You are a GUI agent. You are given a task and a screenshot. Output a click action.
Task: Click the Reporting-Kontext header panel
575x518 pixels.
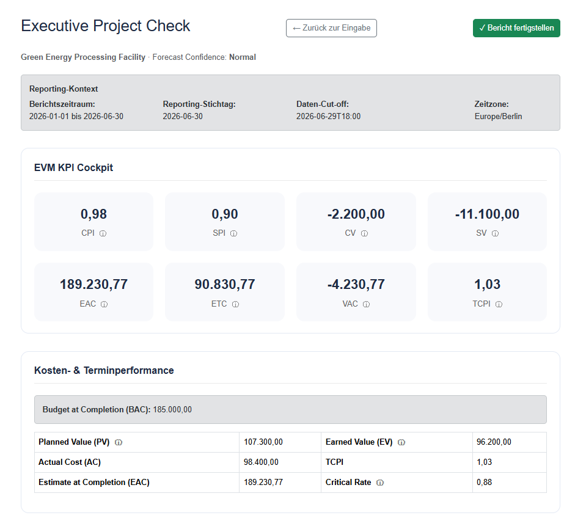tap(290, 103)
